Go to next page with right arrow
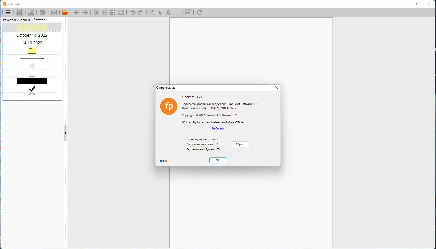Screen dimensions: 436x249 pyautogui.click(x=85, y=12)
